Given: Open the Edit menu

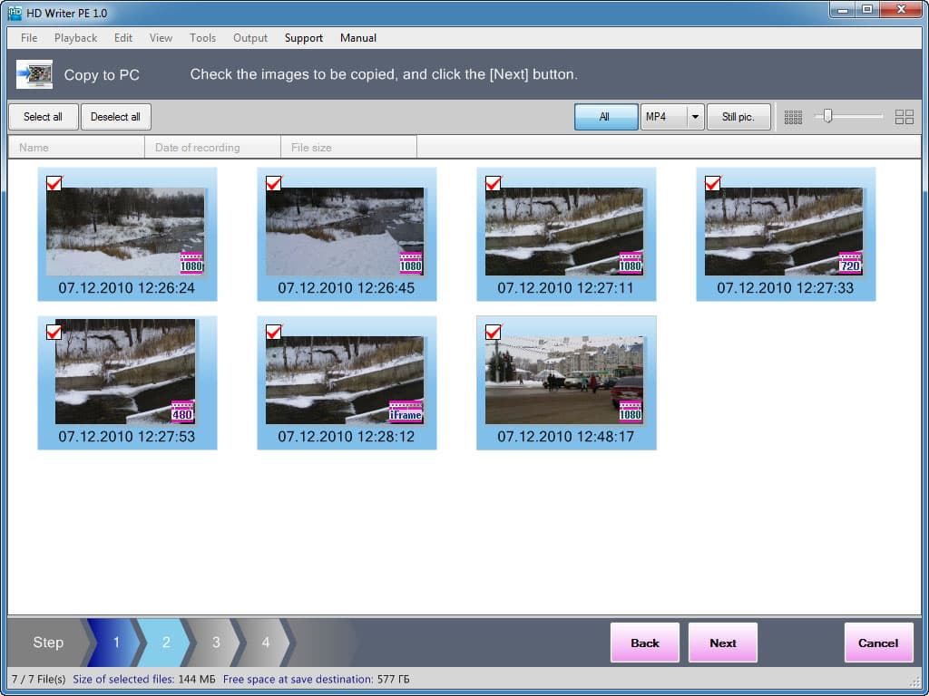Looking at the screenshot, I should [x=123, y=38].
